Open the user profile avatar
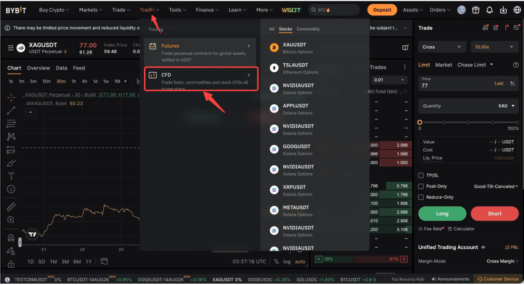The image size is (524, 285). [x=462, y=10]
